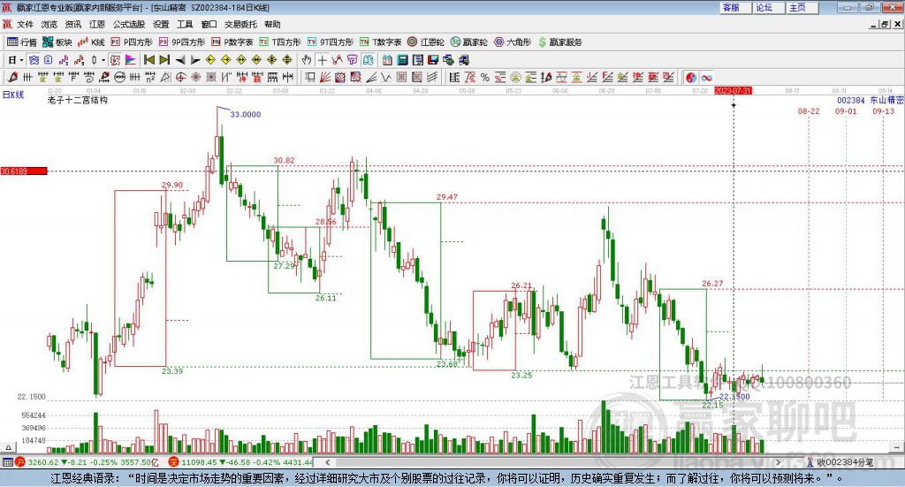Open the P数字表 tool

click(x=232, y=42)
